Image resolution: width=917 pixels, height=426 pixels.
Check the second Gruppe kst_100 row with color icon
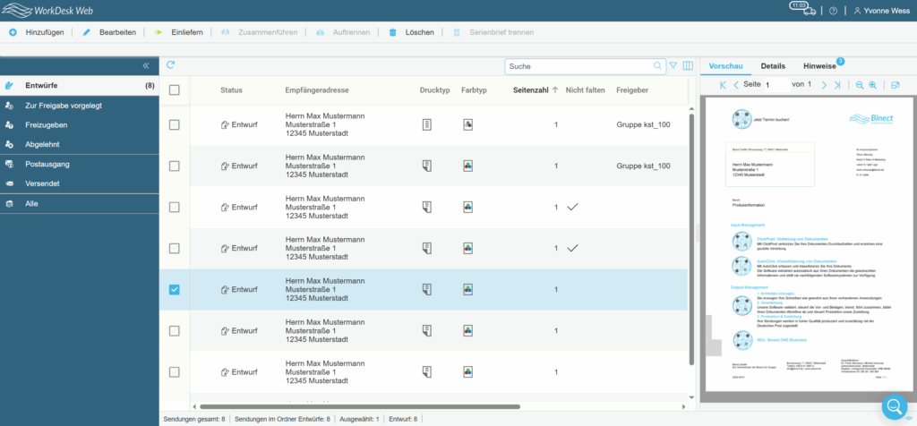tap(175, 166)
